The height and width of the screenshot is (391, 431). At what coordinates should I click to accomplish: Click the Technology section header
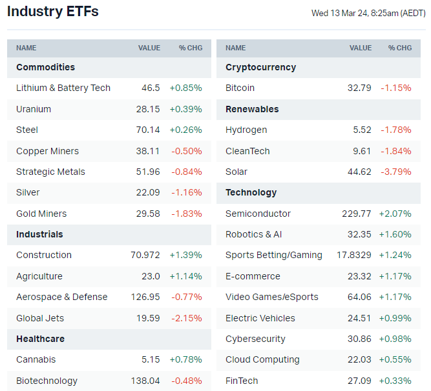[x=251, y=192]
